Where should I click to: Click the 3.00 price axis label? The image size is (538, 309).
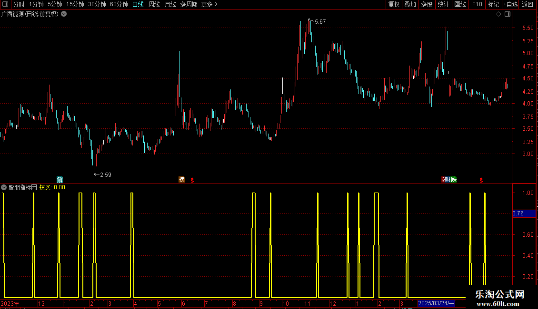pos(528,154)
